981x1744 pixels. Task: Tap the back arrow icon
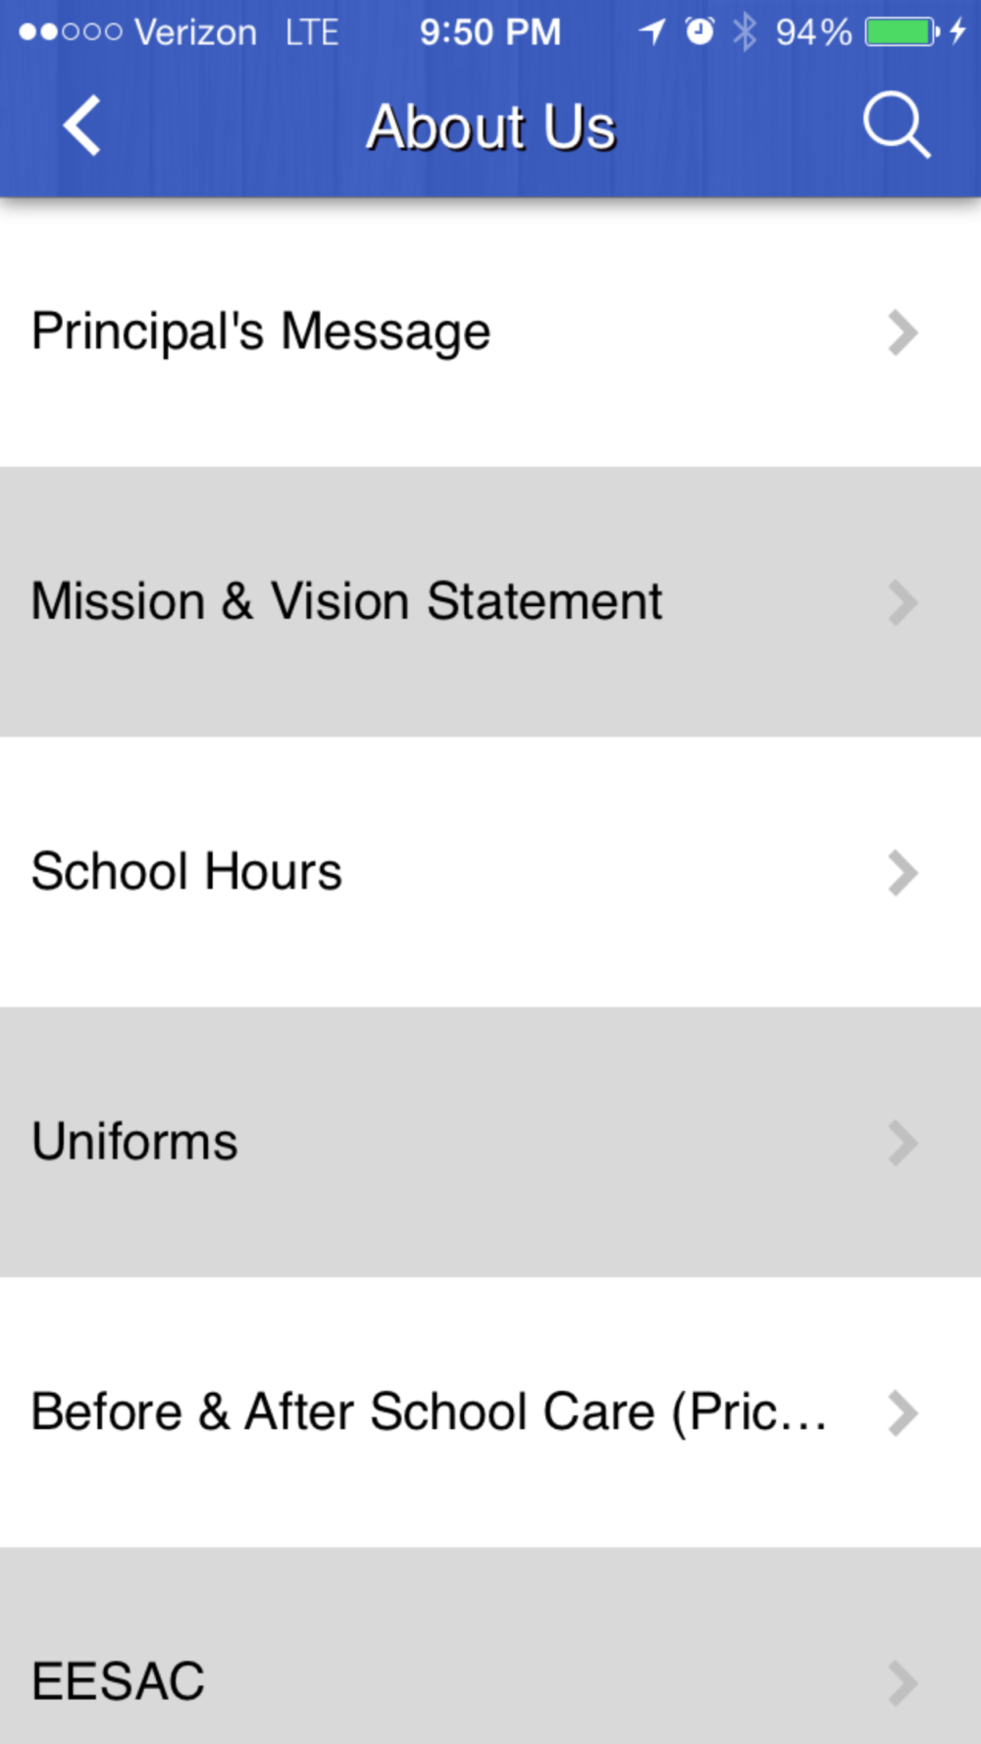point(81,126)
